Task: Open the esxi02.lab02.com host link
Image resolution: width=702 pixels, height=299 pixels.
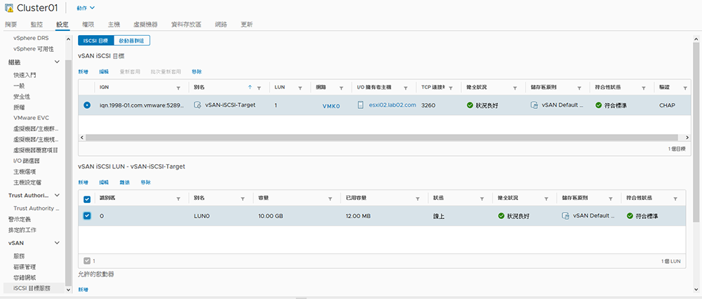Action: pyautogui.click(x=392, y=105)
